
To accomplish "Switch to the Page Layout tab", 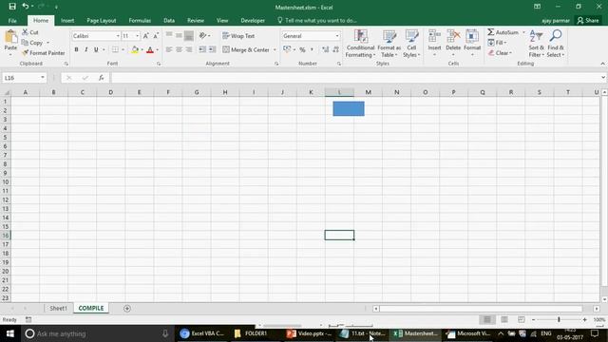I will (102, 21).
